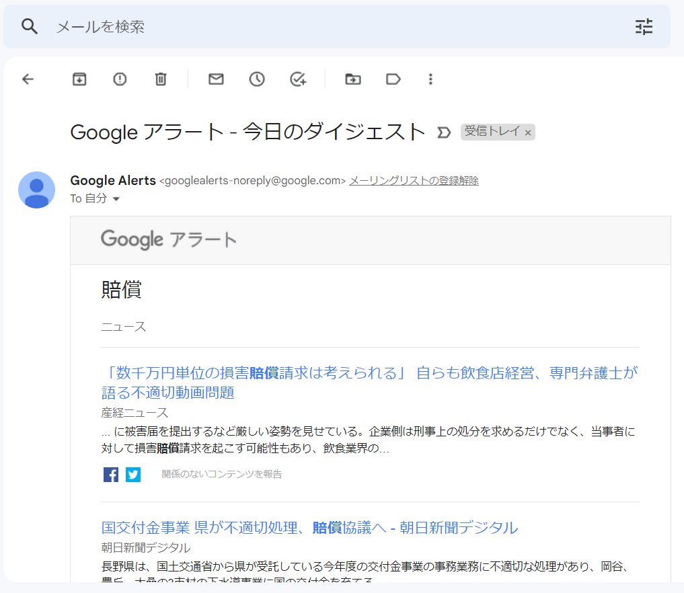The image size is (684, 593).
Task: Snooze this email with clock icon
Action: [256, 79]
